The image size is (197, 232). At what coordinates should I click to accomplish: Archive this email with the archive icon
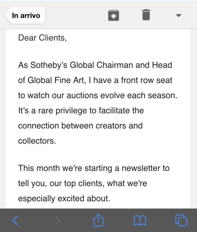point(113,15)
